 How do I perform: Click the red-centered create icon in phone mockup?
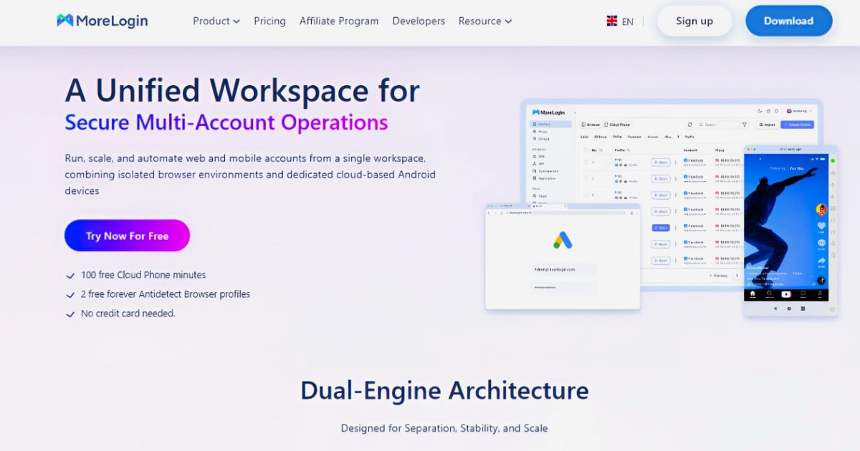[x=786, y=294]
